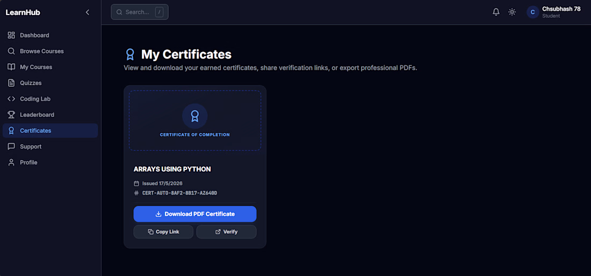Viewport: 591px width, 276px height.
Task: Open the notifications bell icon
Action: pyautogui.click(x=496, y=12)
